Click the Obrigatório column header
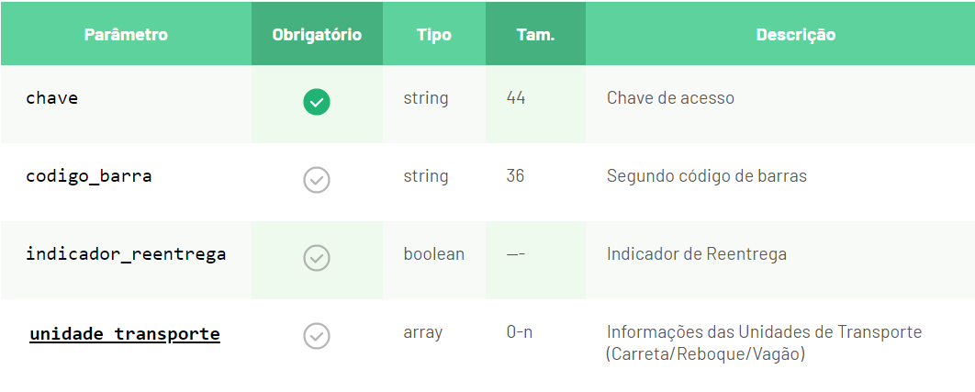975x392 pixels. click(x=317, y=34)
